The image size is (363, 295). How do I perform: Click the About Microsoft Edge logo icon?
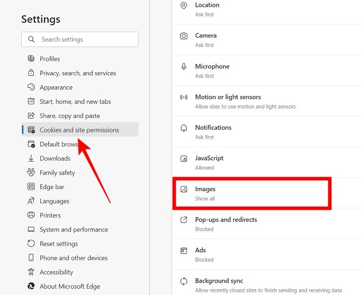point(31,286)
